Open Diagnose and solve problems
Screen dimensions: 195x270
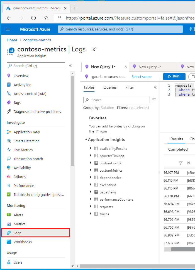(37, 112)
